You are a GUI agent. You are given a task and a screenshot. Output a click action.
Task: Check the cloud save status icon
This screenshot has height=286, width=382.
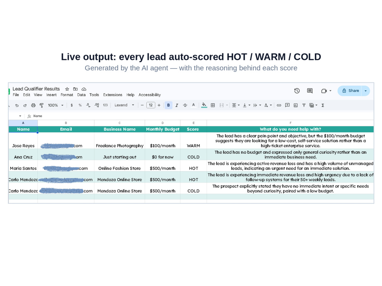point(84,89)
